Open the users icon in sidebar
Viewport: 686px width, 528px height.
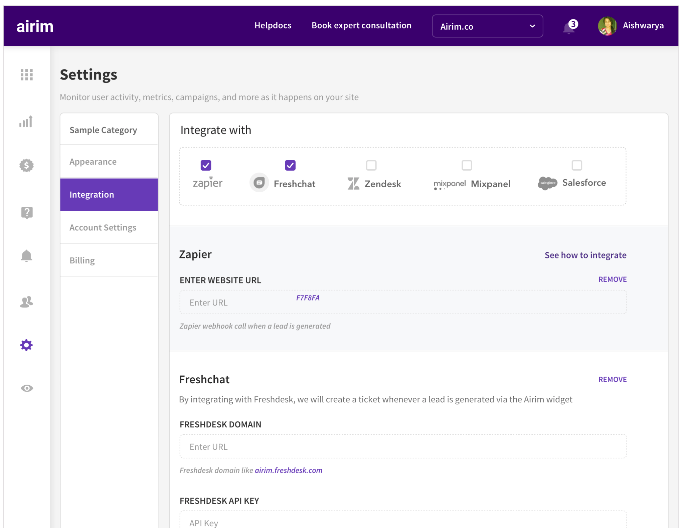26,301
